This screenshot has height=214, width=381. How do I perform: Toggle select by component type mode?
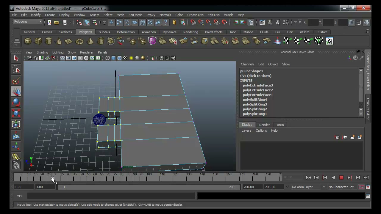tap(95, 22)
